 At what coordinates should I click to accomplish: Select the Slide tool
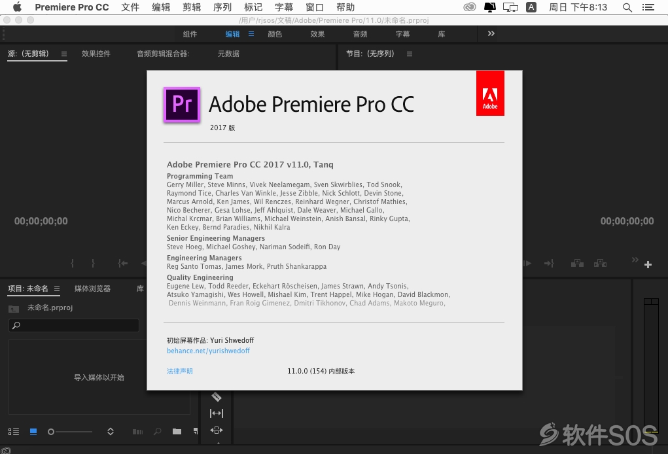217,430
